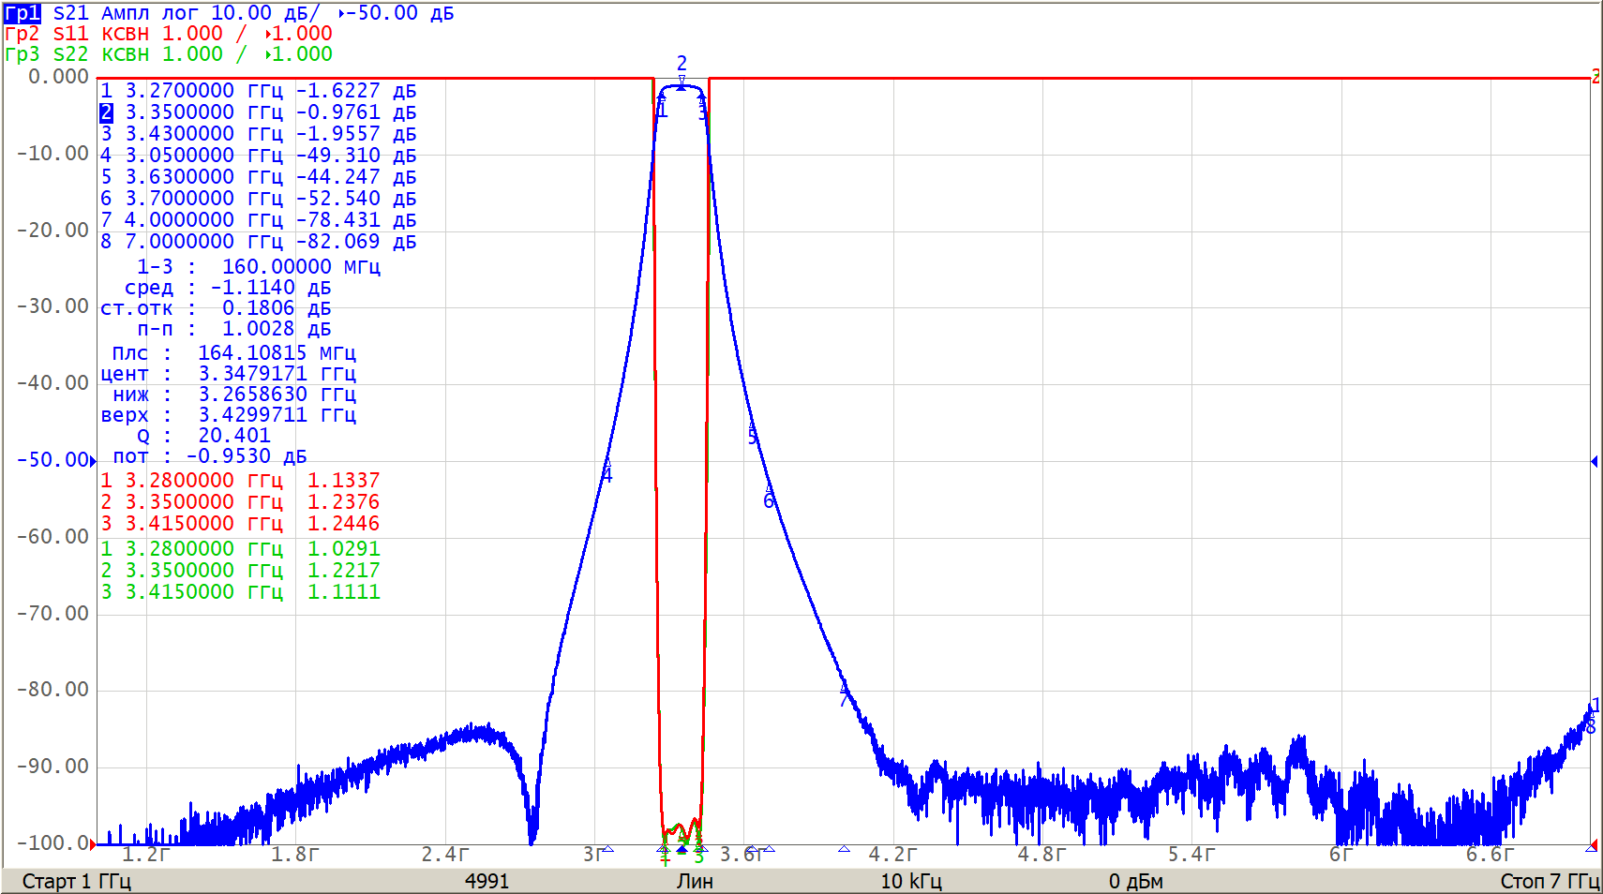Image resolution: width=1603 pixels, height=894 pixels.
Task: Click the 4991 sweep points field
Action: [x=487, y=881]
